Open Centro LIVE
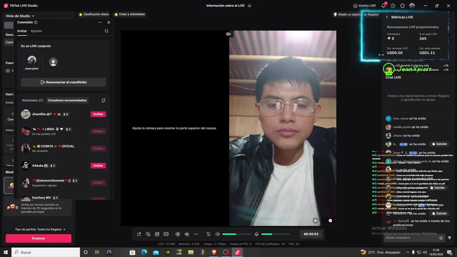The width and height of the screenshot is (457, 257). pos(365,6)
